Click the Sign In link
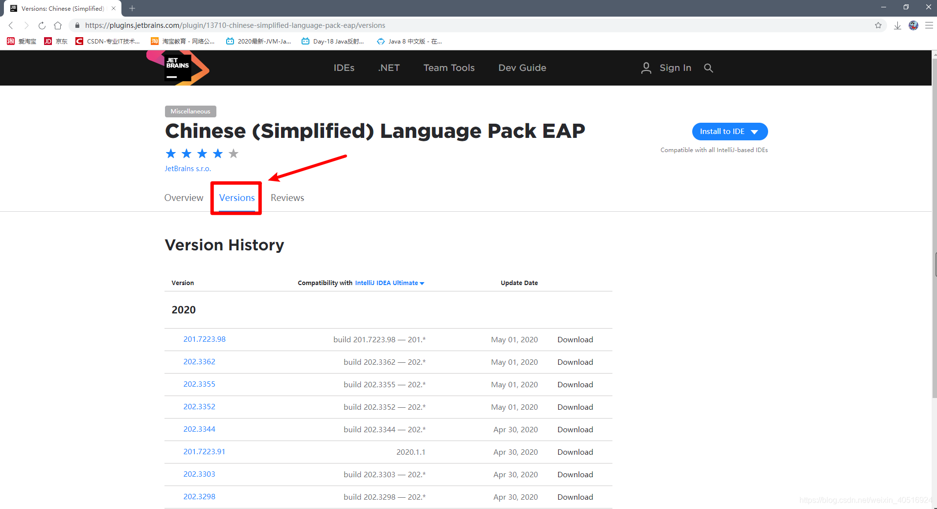937x509 pixels. [675, 68]
